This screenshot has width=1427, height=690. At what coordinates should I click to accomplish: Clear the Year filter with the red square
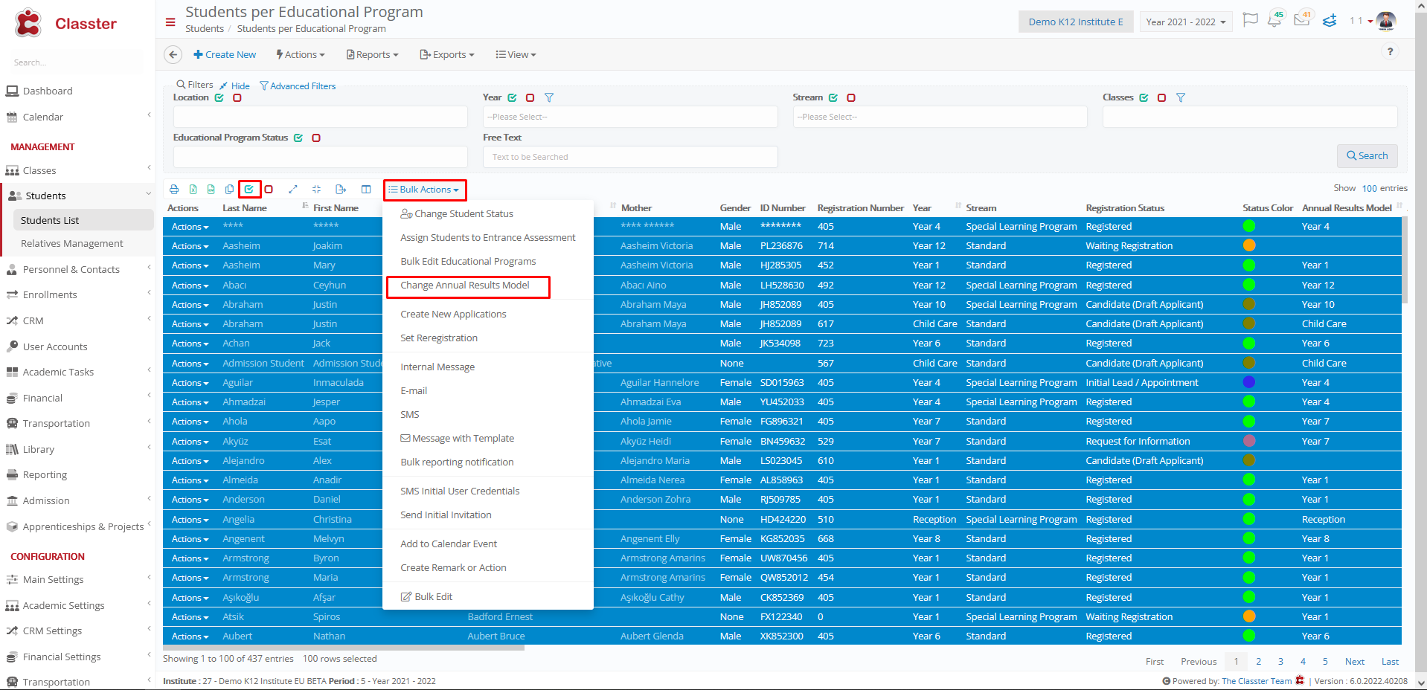point(530,97)
